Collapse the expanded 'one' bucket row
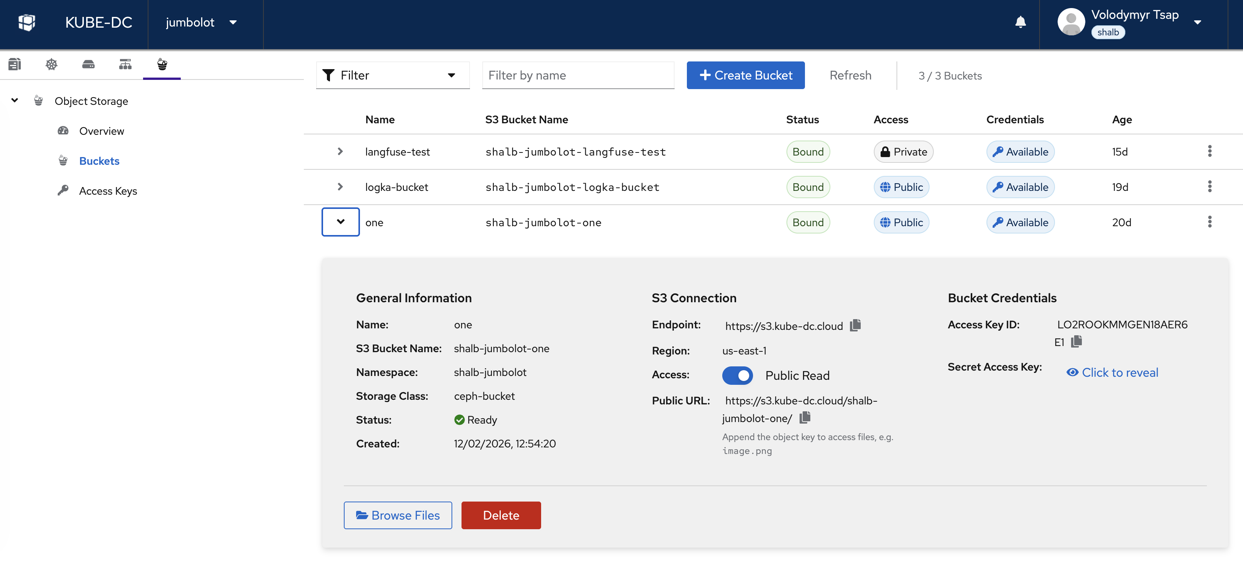Image resolution: width=1243 pixels, height=563 pixels. (340, 222)
